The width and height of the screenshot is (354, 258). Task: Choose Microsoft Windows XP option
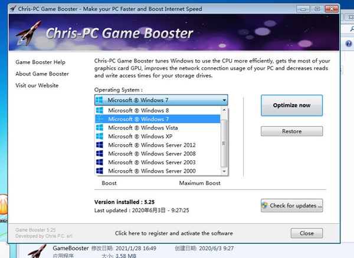pos(158,136)
